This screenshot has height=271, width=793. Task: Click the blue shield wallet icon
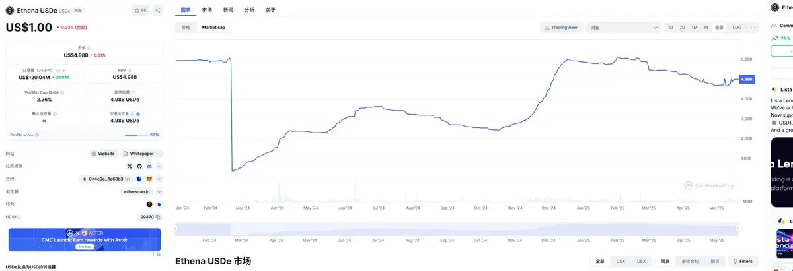pyautogui.click(x=159, y=204)
